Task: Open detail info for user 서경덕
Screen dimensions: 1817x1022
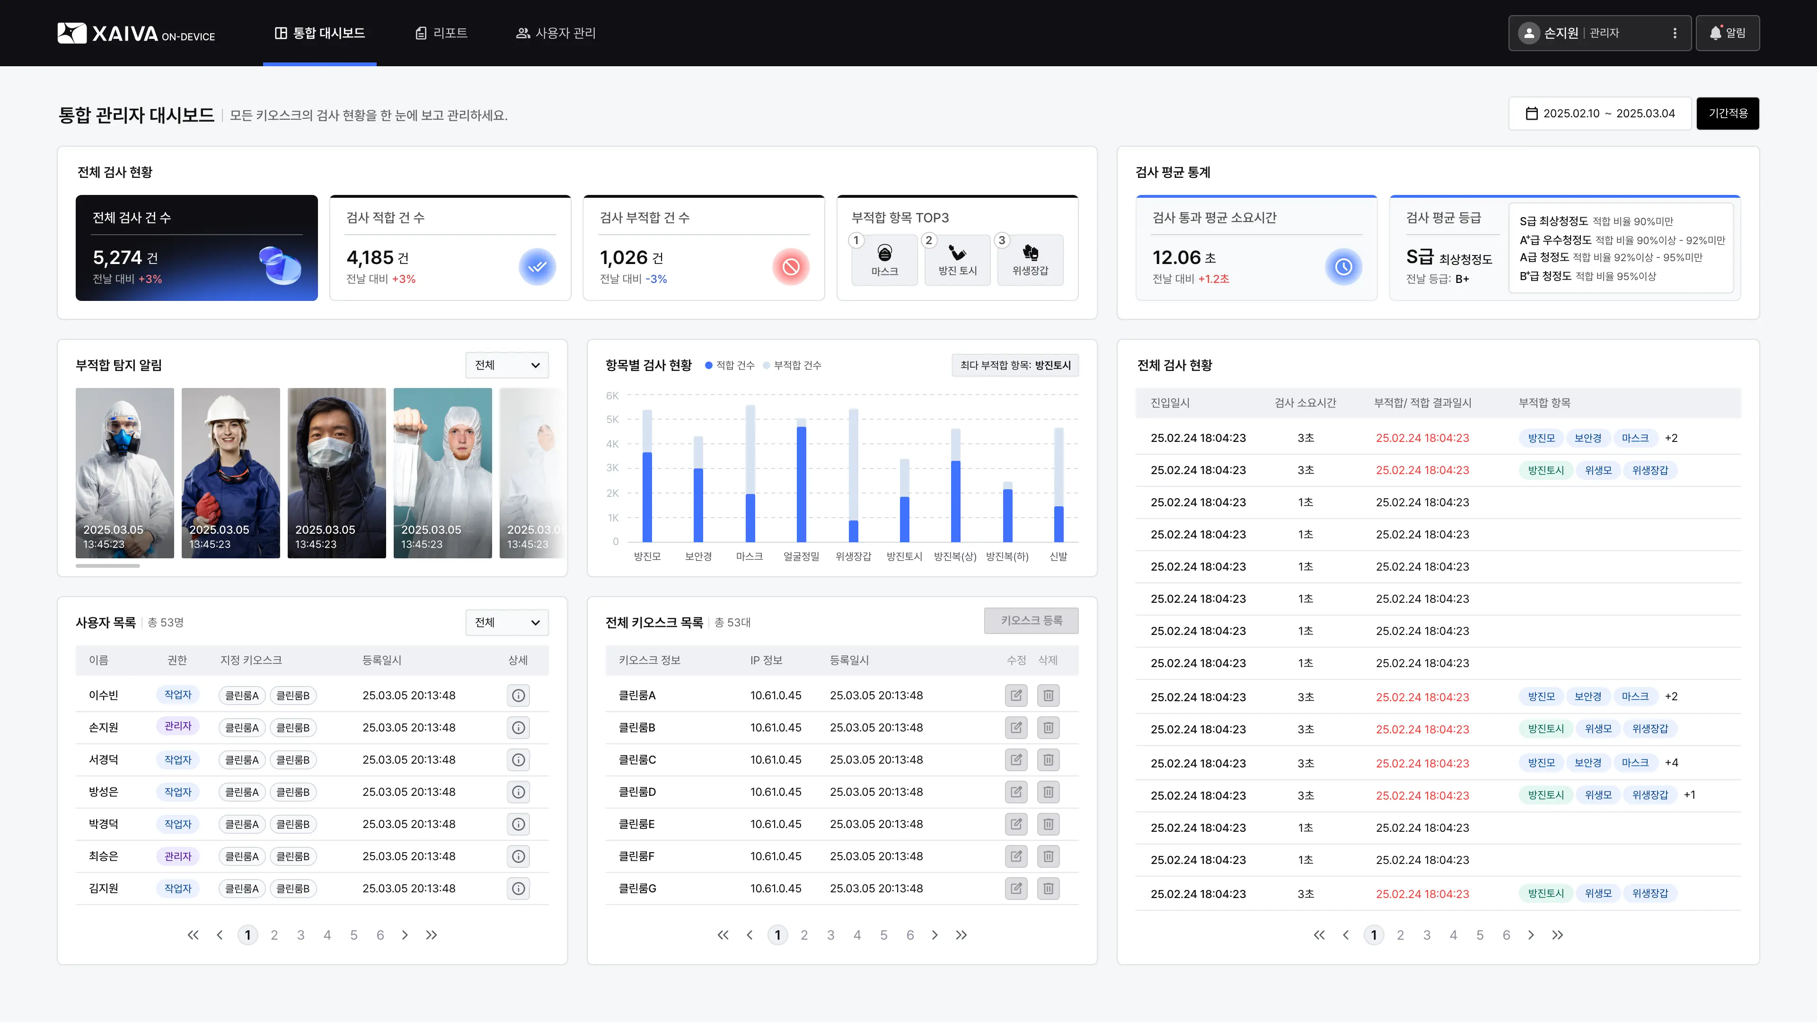Action: pyautogui.click(x=519, y=759)
